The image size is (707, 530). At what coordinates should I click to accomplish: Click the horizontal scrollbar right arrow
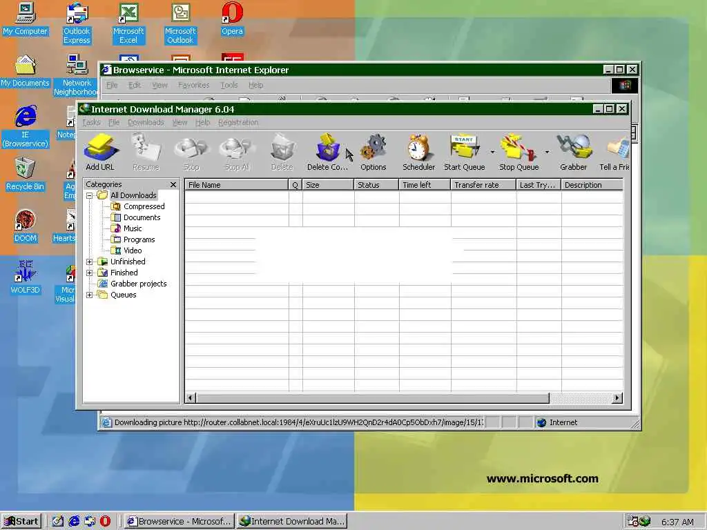(x=617, y=398)
